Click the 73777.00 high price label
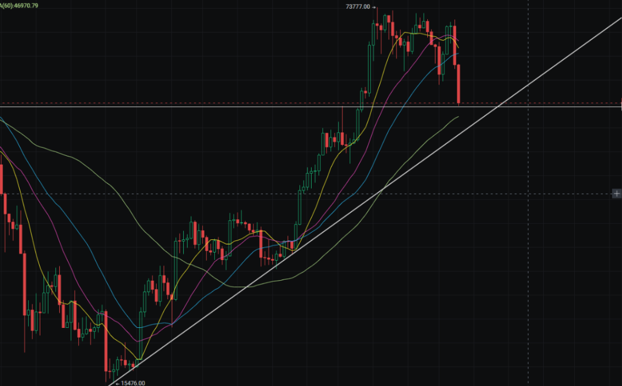622x386 pixels. pyautogui.click(x=358, y=7)
